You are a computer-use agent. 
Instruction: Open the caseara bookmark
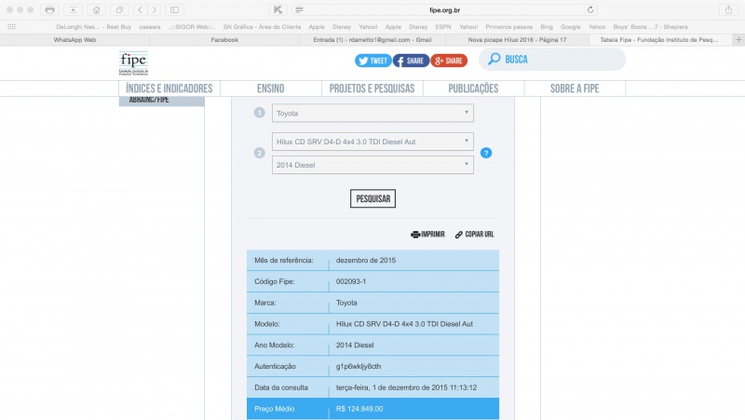pos(150,27)
